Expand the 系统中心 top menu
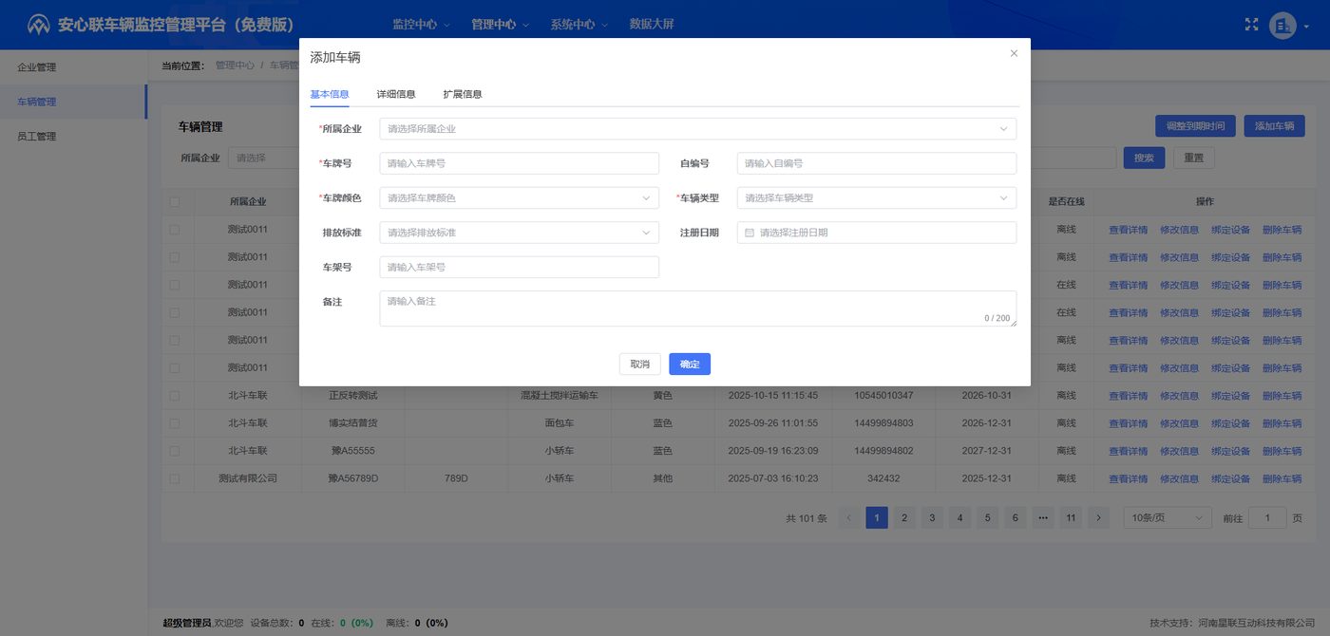The image size is (1330, 636). 579,25
